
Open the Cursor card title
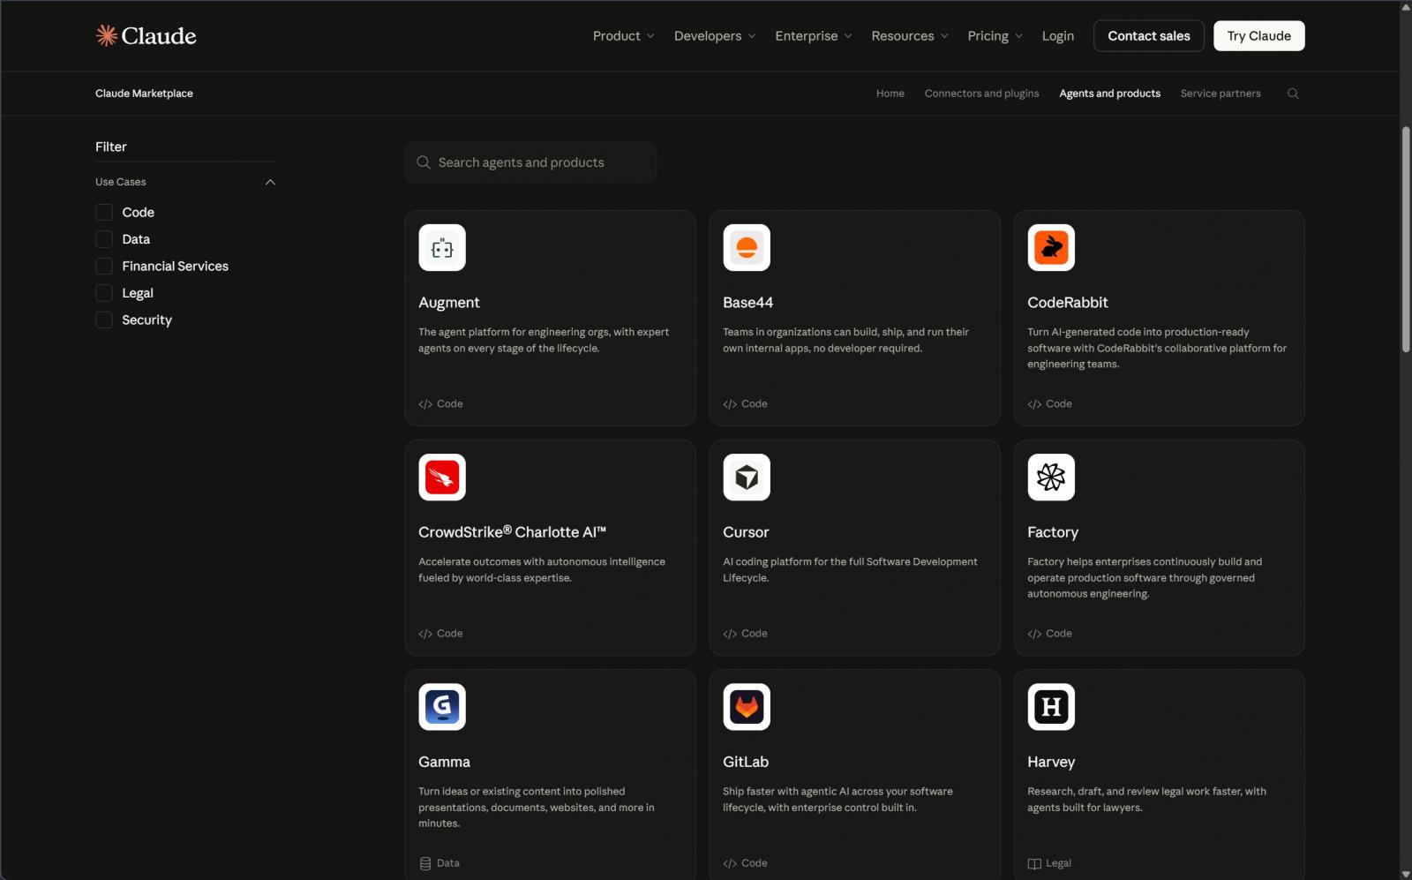coord(746,532)
